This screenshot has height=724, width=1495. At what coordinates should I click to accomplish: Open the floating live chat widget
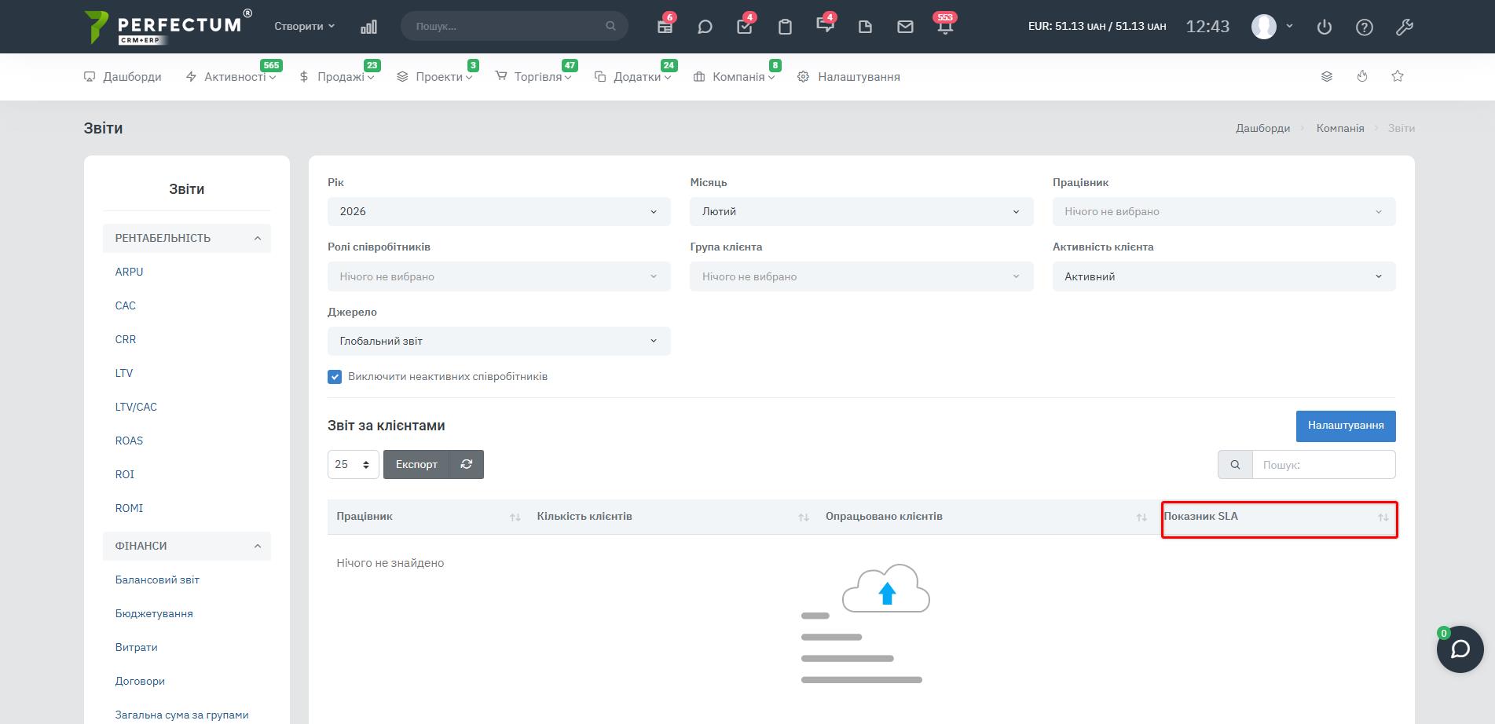click(x=1460, y=649)
